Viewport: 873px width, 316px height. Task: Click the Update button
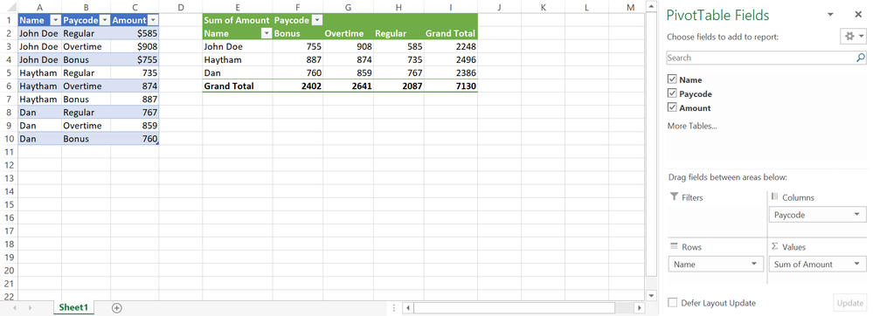pyautogui.click(x=850, y=303)
